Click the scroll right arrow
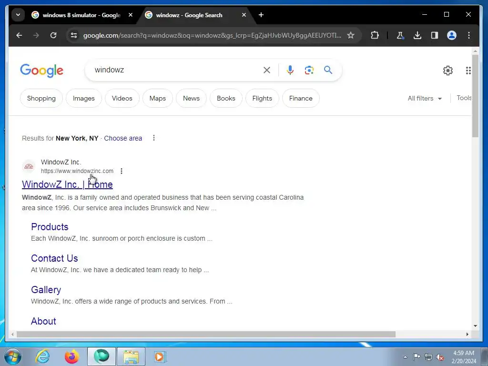The width and height of the screenshot is (488, 366). [x=467, y=334]
